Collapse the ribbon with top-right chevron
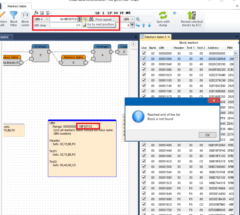Screen dimensions: 240x215 point(237,6)
